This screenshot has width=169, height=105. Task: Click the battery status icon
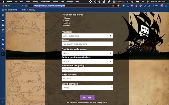pyautogui.click(x=138, y=2)
